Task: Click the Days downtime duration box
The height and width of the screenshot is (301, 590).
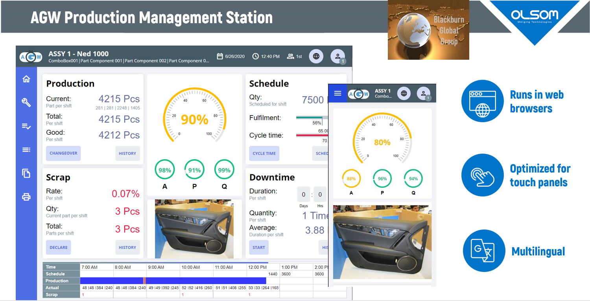Action: point(303,194)
